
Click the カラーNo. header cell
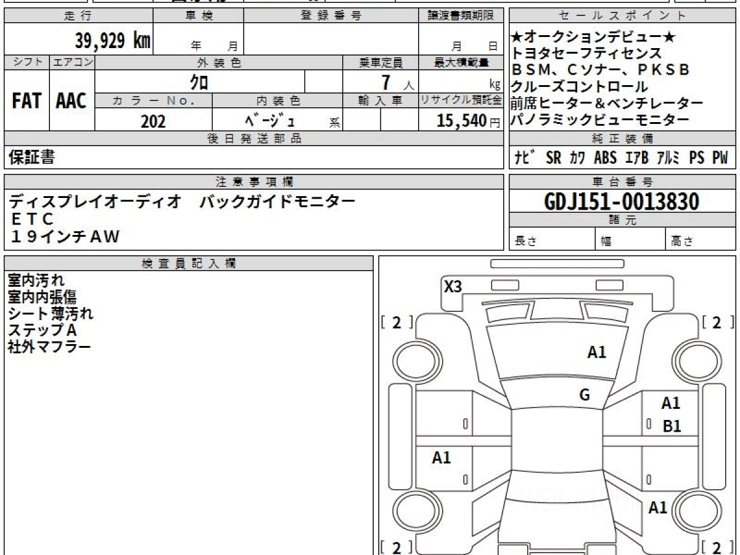tap(154, 101)
